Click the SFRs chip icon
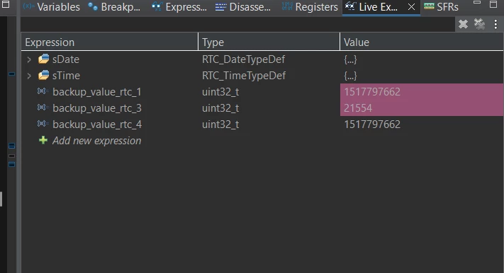 point(429,6)
